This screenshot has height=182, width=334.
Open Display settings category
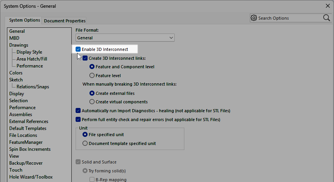pos(17,94)
